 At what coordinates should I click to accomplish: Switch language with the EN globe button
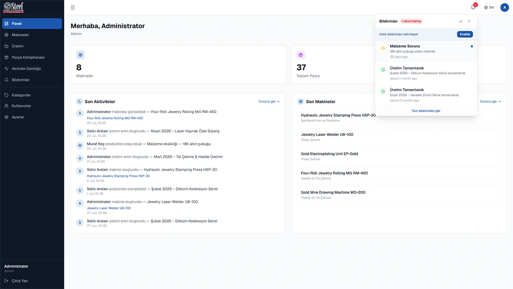(489, 7)
